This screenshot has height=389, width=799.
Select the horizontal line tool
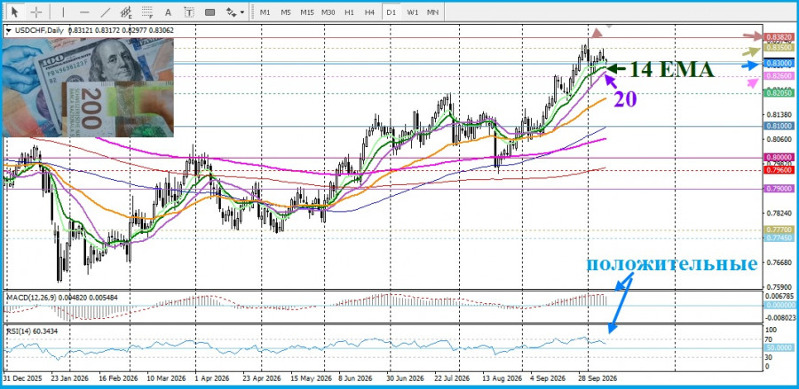point(84,12)
